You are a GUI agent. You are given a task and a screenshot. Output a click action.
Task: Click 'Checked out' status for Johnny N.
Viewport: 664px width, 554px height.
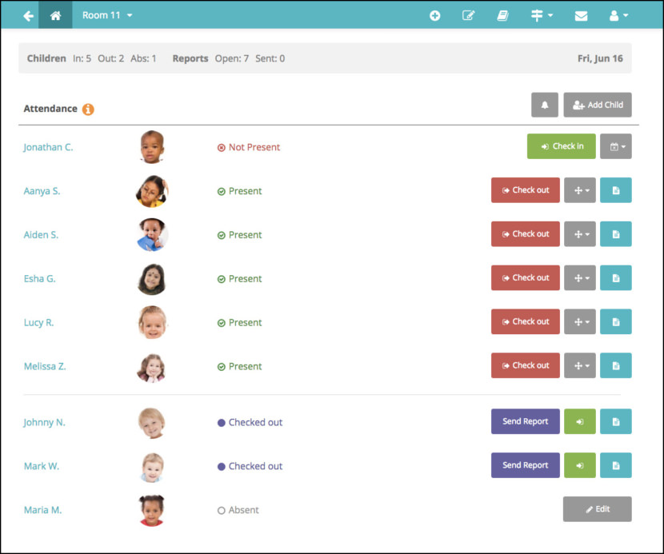pos(250,422)
